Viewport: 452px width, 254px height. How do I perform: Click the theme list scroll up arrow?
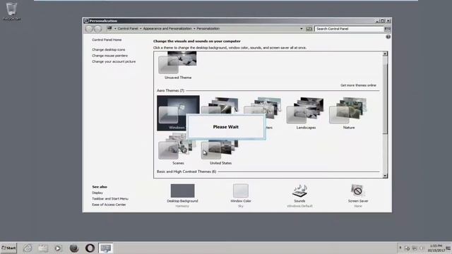coord(385,54)
